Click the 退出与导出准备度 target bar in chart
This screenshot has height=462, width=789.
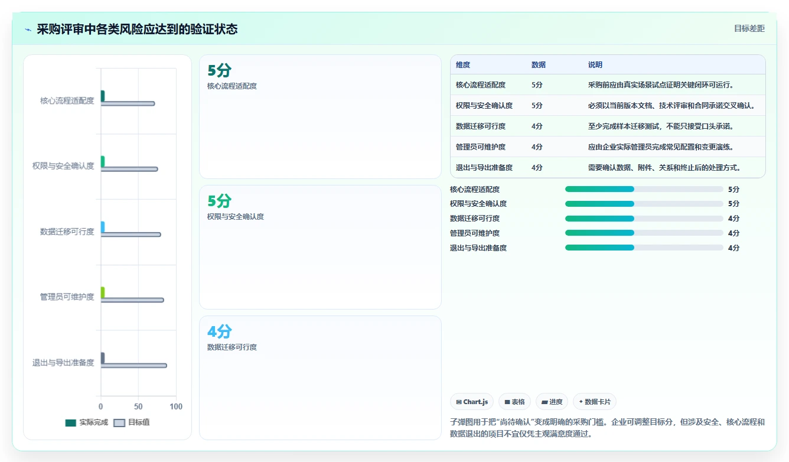[x=133, y=365]
